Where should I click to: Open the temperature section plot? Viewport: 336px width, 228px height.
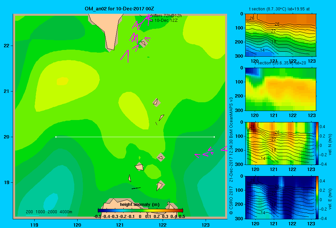[281, 35]
